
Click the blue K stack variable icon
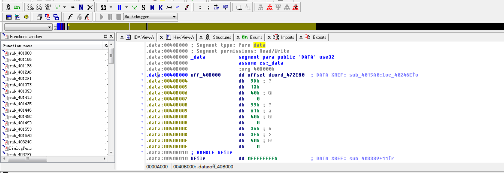coord(161,7)
